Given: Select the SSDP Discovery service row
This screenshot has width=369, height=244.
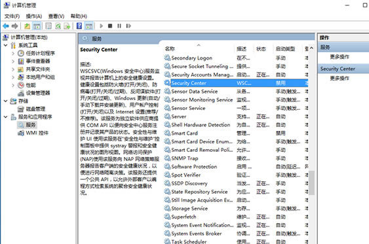Looking at the screenshot, I should click(x=236, y=183).
